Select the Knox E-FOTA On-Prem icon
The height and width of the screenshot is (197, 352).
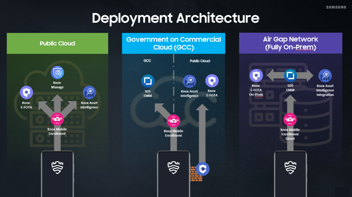(256, 75)
